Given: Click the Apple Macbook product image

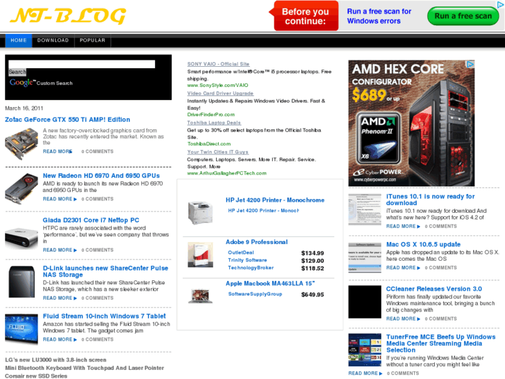Looking at the screenshot, I should (x=200, y=296).
